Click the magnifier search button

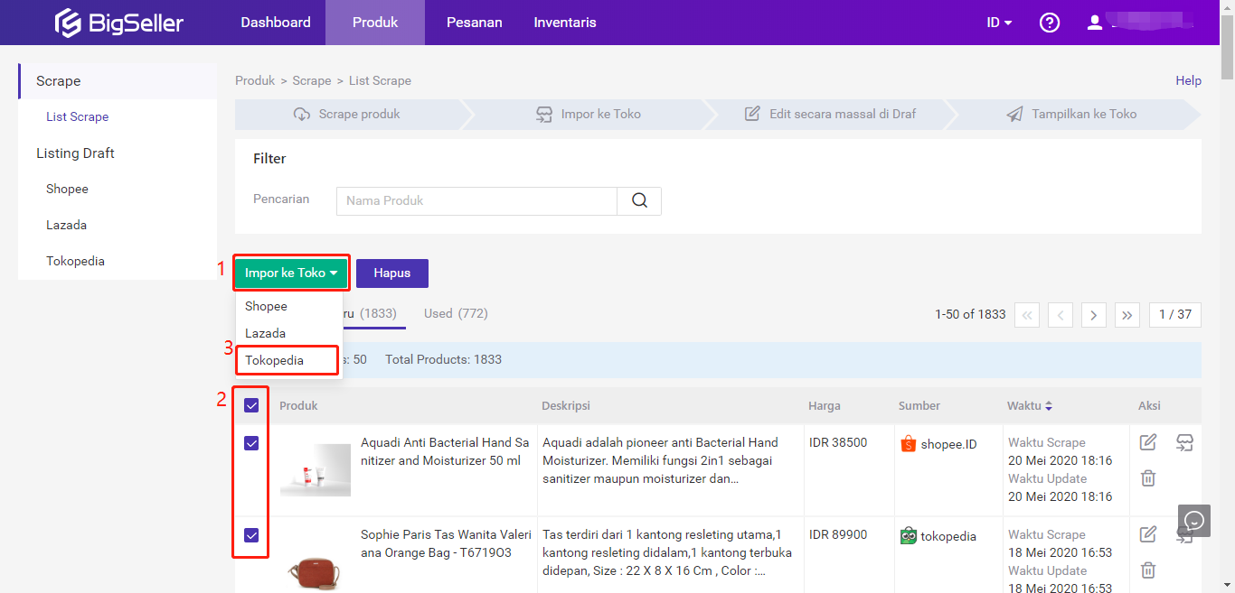(x=639, y=200)
